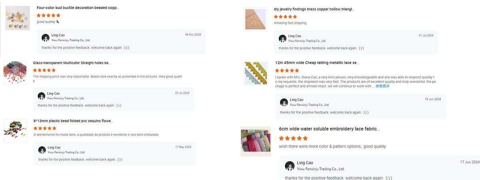Open the plastic pvc sequins product thumbnail

click(15, 130)
